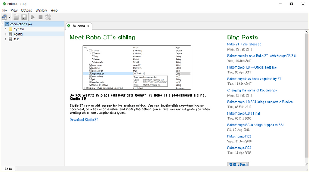The width and height of the screenshot is (309, 172).
Task: Select the System tree label
Action: coord(19,29)
